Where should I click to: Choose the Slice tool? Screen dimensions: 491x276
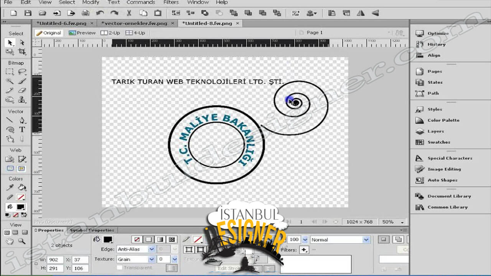tap(22, 159)
